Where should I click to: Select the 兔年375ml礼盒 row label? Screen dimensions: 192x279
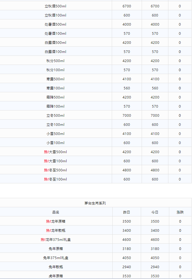point(56,258)
